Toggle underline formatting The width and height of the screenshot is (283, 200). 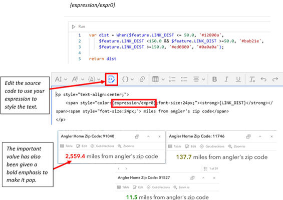pos(238,79)
